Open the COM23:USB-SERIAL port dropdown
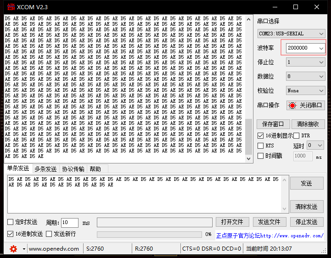The width and height of the screenshot is (331, 258). [291, 34]
